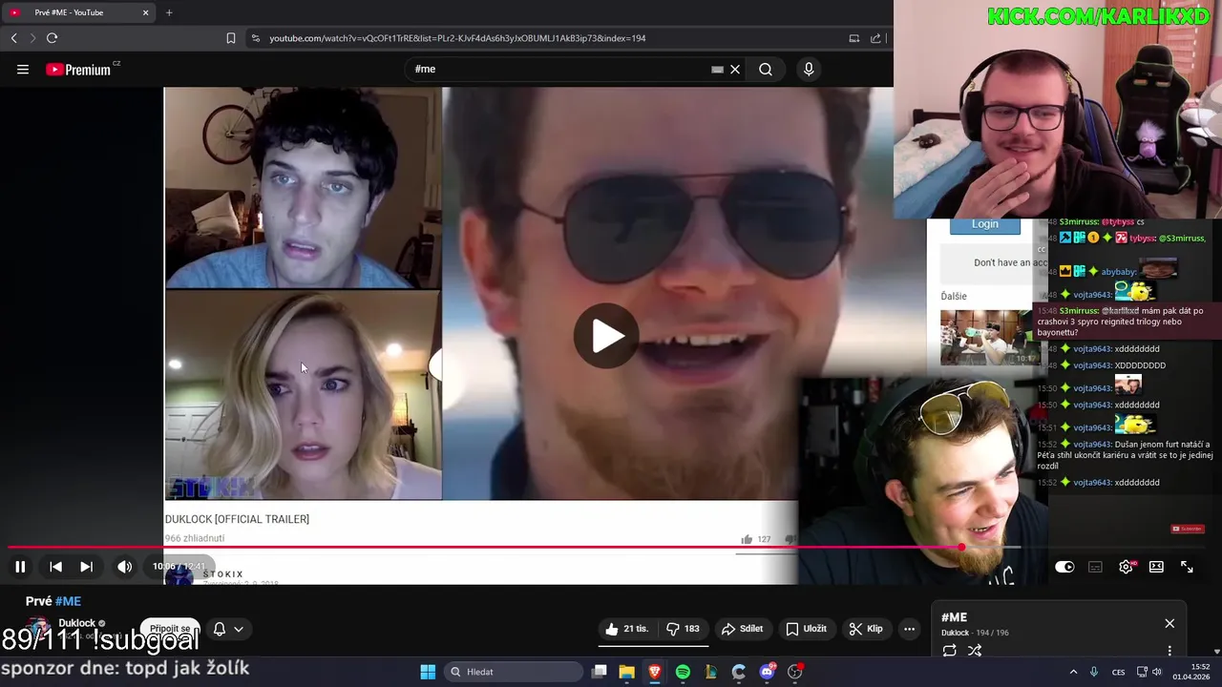This screenshot has height=687, width=1222.
Task: Skip to previous video in playlist
Action: [x=55, y=567]
